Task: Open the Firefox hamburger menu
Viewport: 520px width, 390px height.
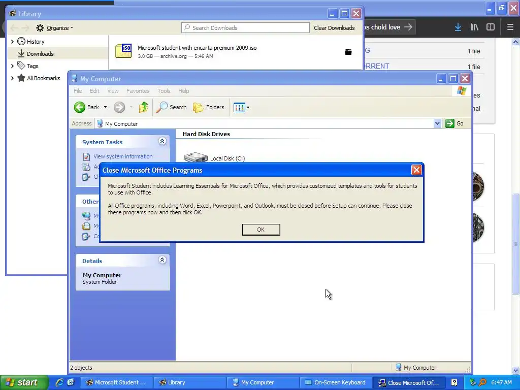Action: pos(510,27)
